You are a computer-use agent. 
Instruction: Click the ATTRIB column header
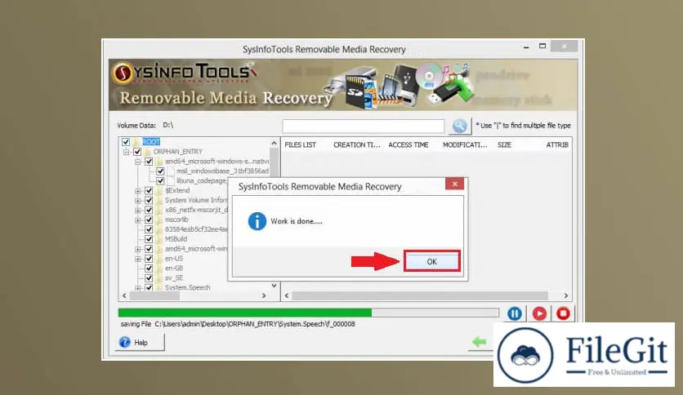tap(557, 145)
